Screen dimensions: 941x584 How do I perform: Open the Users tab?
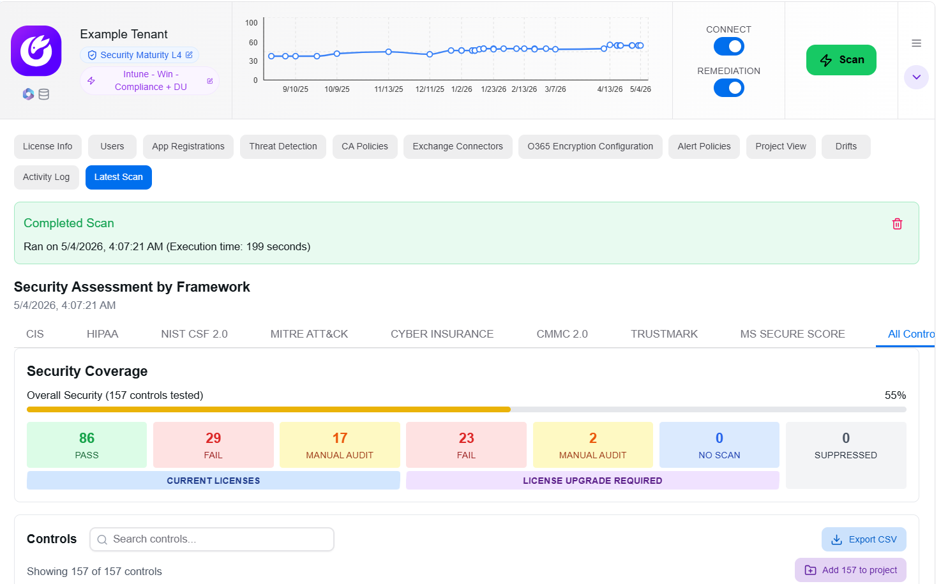pyautogui.click(x=112, y=147)
